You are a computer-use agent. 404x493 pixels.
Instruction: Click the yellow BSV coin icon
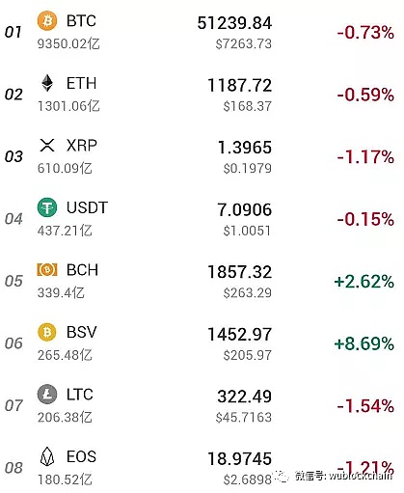(x=47, y=332)
